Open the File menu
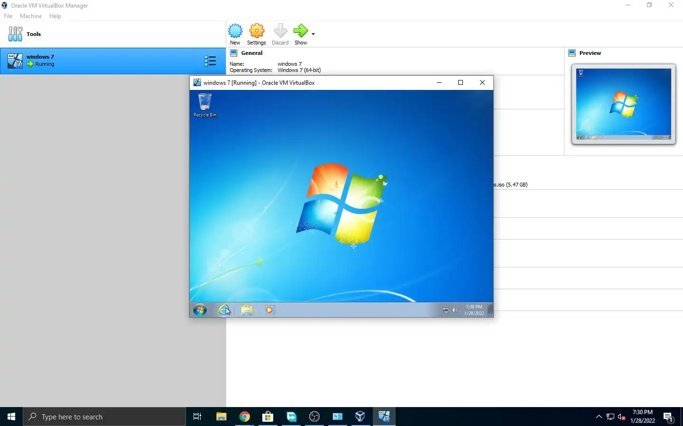 click(8, 16)
